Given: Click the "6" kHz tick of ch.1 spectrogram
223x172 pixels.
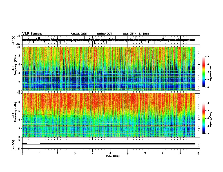Looking at the screenshot, I should click(19, 64).
